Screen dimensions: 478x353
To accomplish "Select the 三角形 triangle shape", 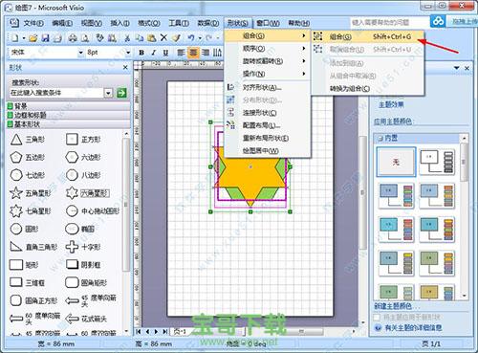I will 27,140.
